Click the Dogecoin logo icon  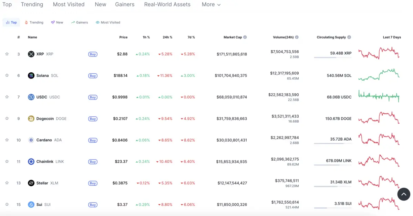pos(31,119)
